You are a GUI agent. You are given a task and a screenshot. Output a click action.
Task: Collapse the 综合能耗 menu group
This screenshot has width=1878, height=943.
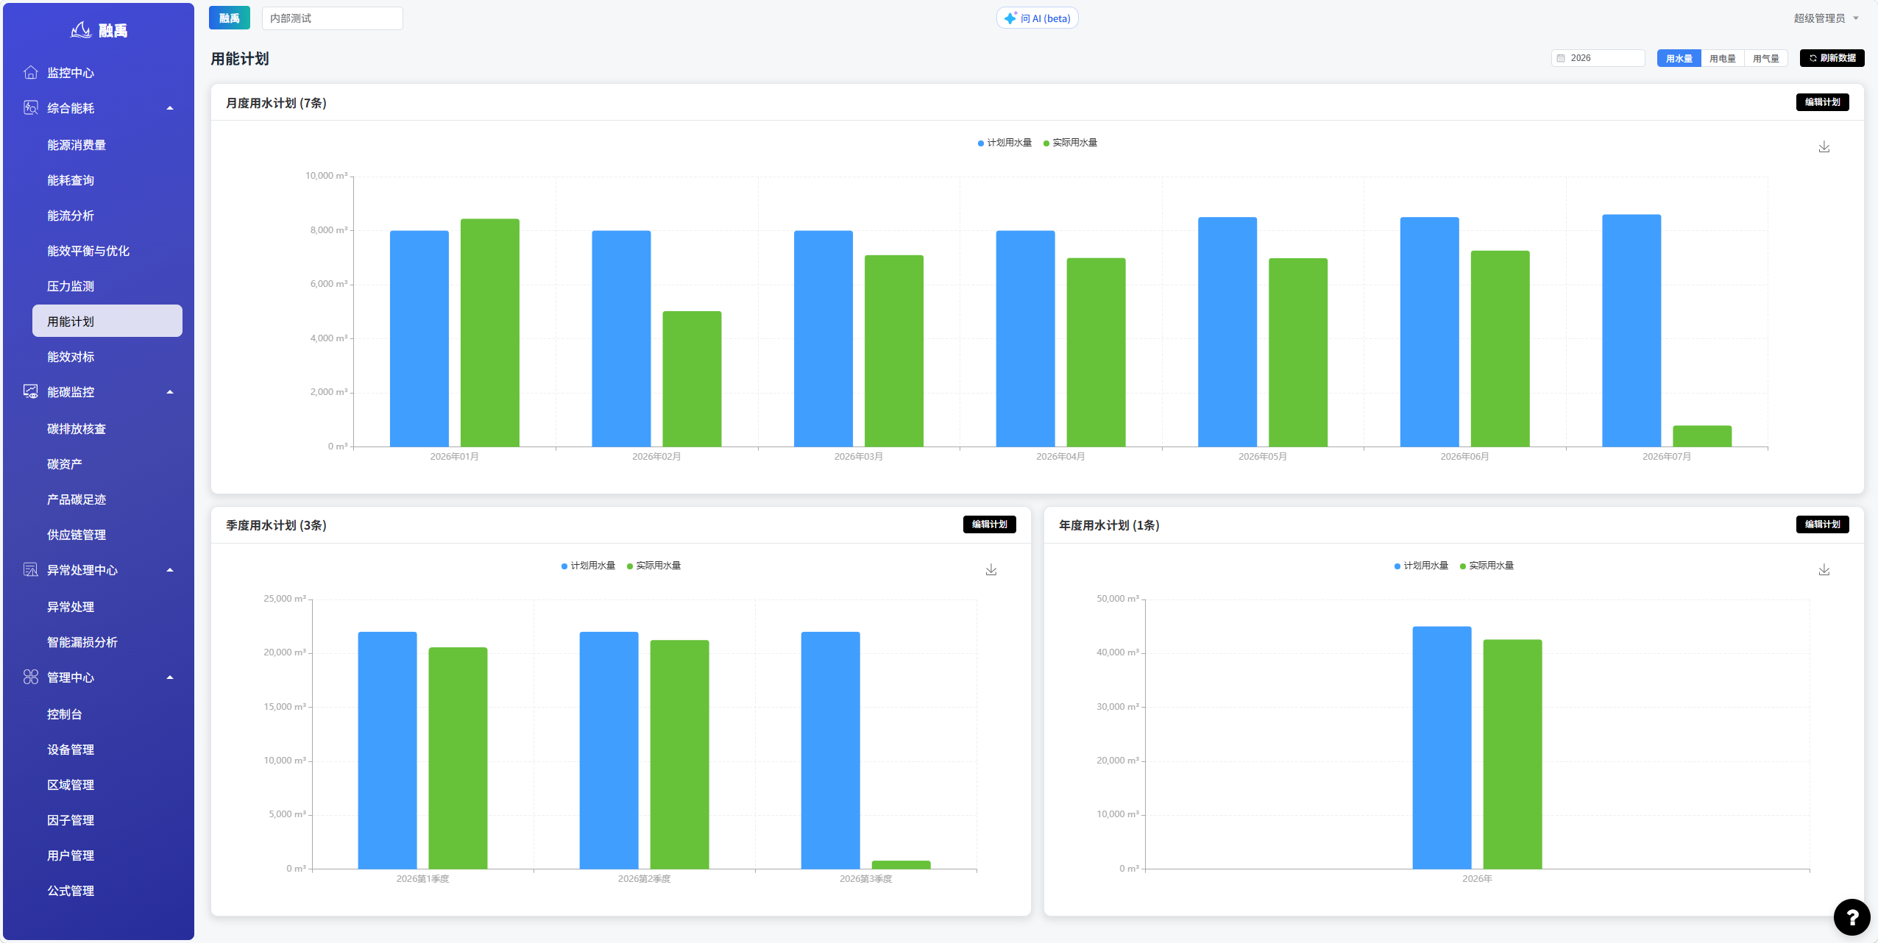click(x=170, y=108)
